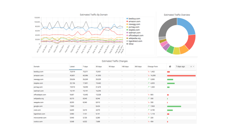Click the red down arrow in bestbuy.com row
The height and width of the screenshot is (126, 228).
tap(149, 71)
